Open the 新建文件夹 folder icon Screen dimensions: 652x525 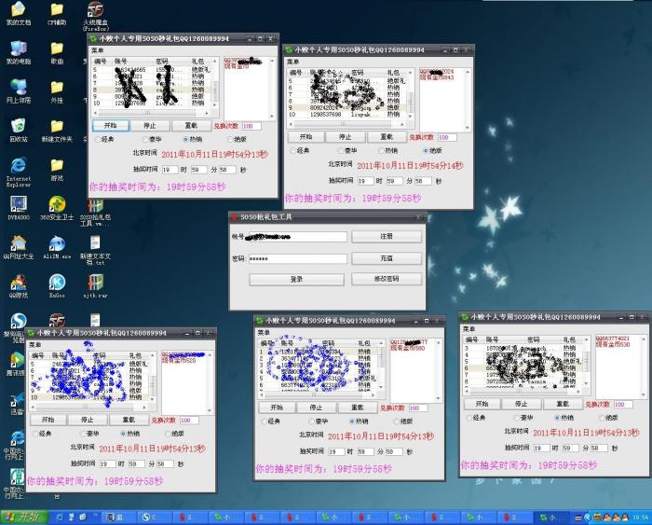click(57, 131)
